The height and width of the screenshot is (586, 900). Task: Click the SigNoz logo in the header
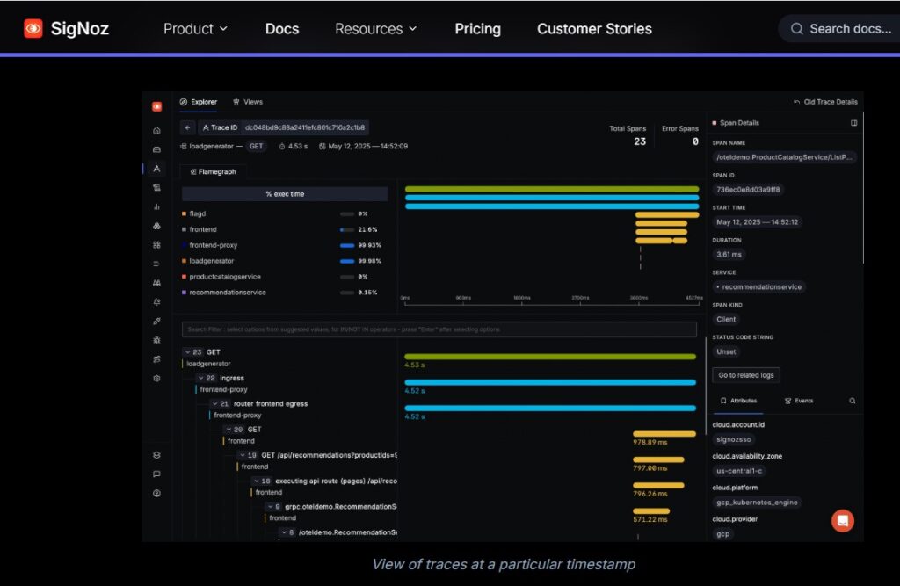pyautogui.click(x=67, y=28)
